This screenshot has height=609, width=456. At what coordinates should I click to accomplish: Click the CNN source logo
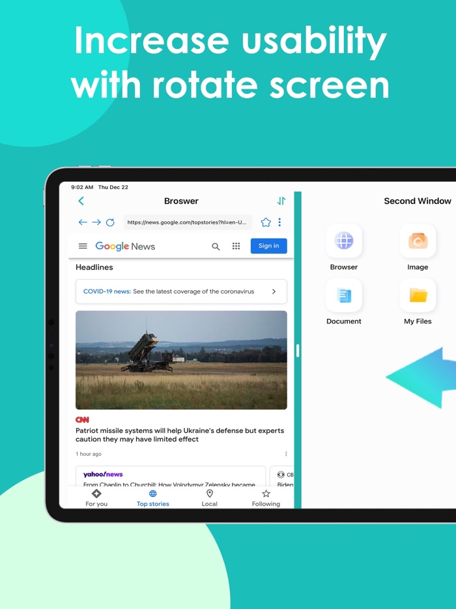pos(82,419)
